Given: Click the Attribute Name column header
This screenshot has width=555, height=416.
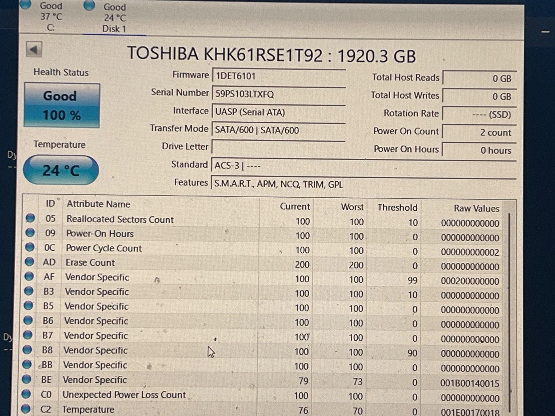Looking at the screenshot, I should [99, 204].
